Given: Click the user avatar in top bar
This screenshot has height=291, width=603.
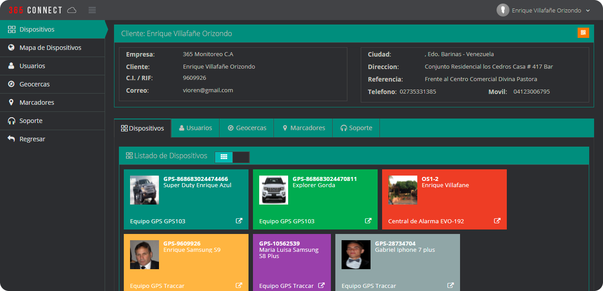Looking at the screenshot, I should [x=503, y=10].
